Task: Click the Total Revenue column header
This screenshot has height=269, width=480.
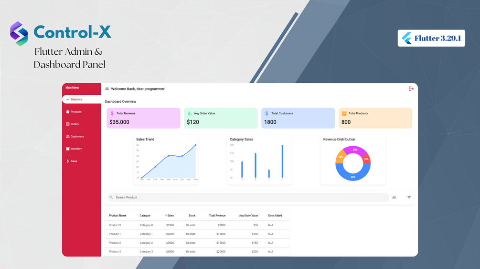Action: click(x=217, y=216)
